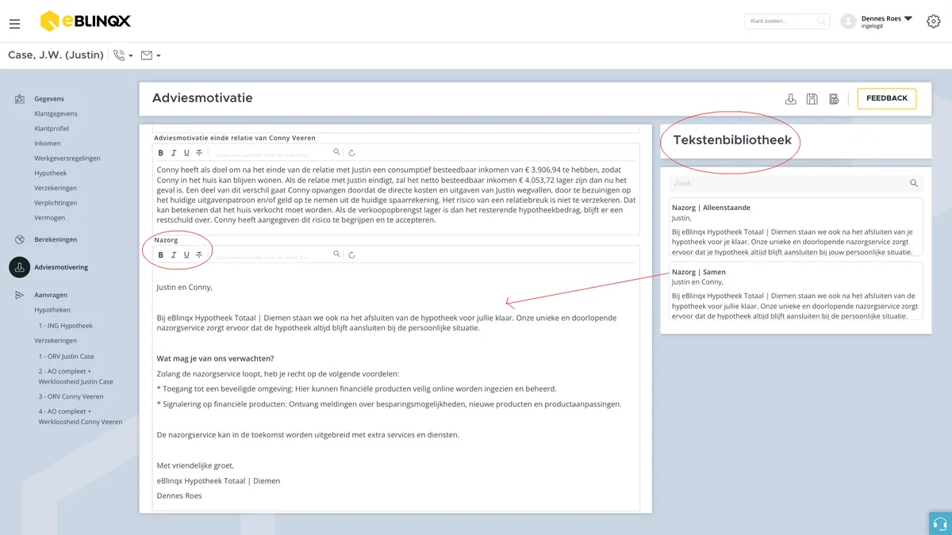Click the magnifier icon in Tekstenbibliotheek search

click(x=914, y=183)
